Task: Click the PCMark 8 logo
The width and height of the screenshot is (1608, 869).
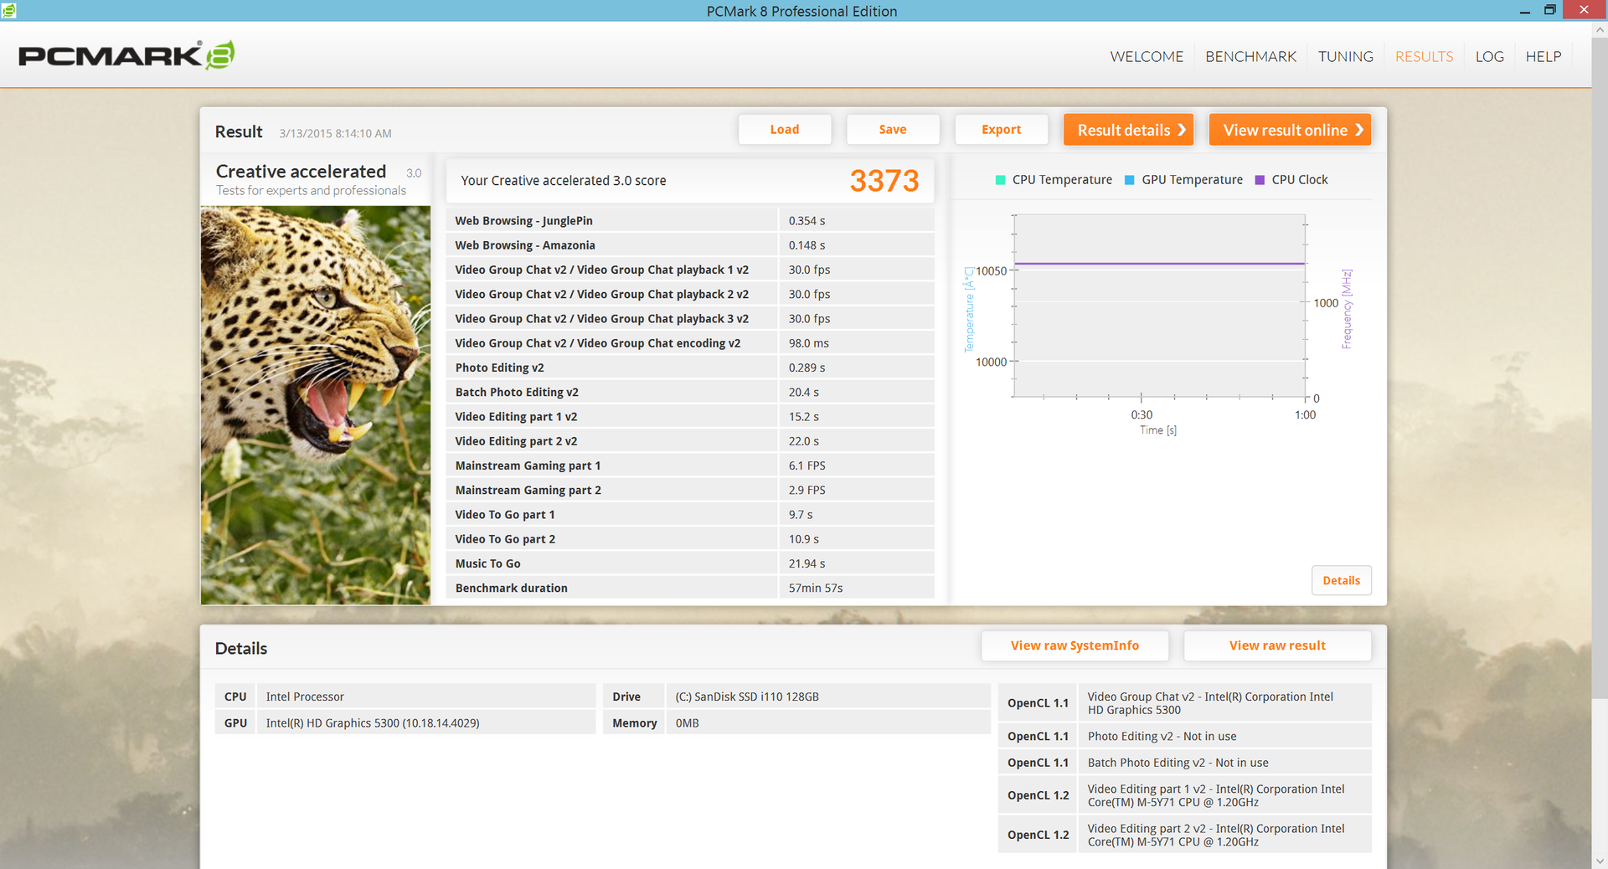Action: (x=126, y=55)
